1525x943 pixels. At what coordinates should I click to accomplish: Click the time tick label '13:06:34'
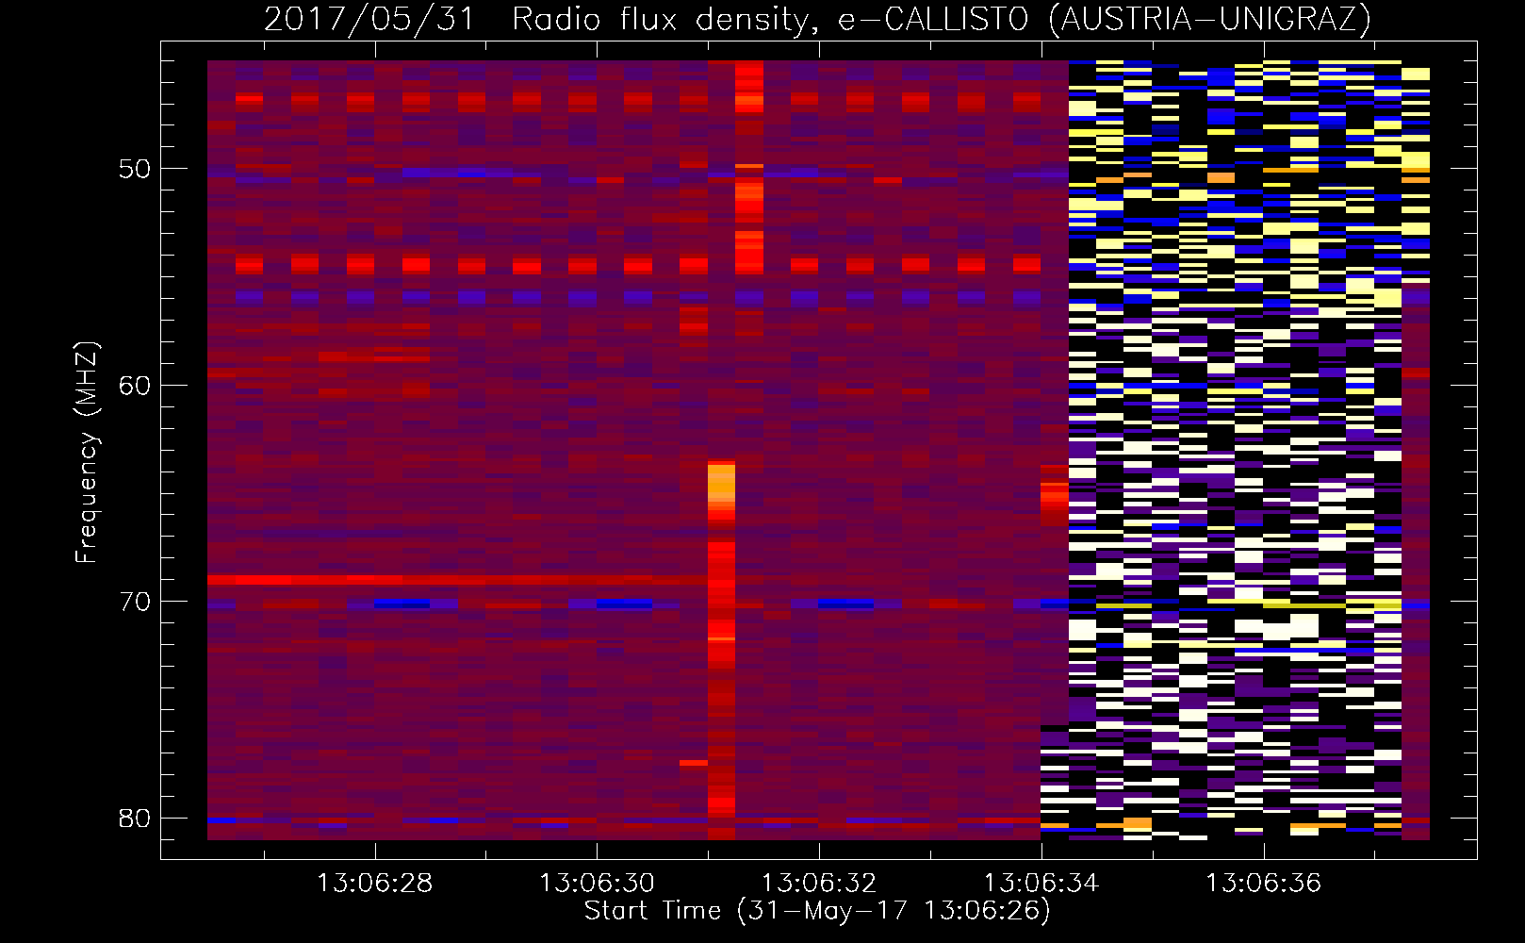coord(1041,884)
